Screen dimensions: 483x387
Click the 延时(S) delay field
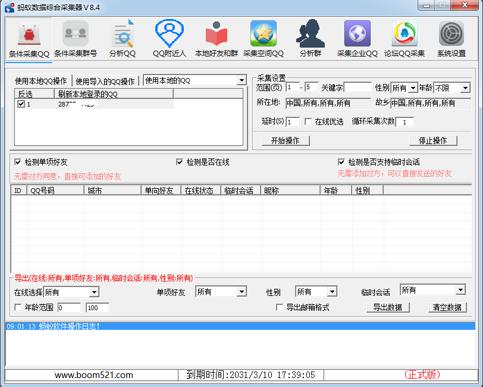point(293,122)
